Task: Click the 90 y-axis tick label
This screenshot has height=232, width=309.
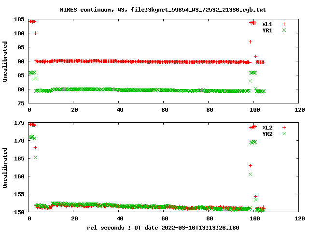Action: (21, 61)
